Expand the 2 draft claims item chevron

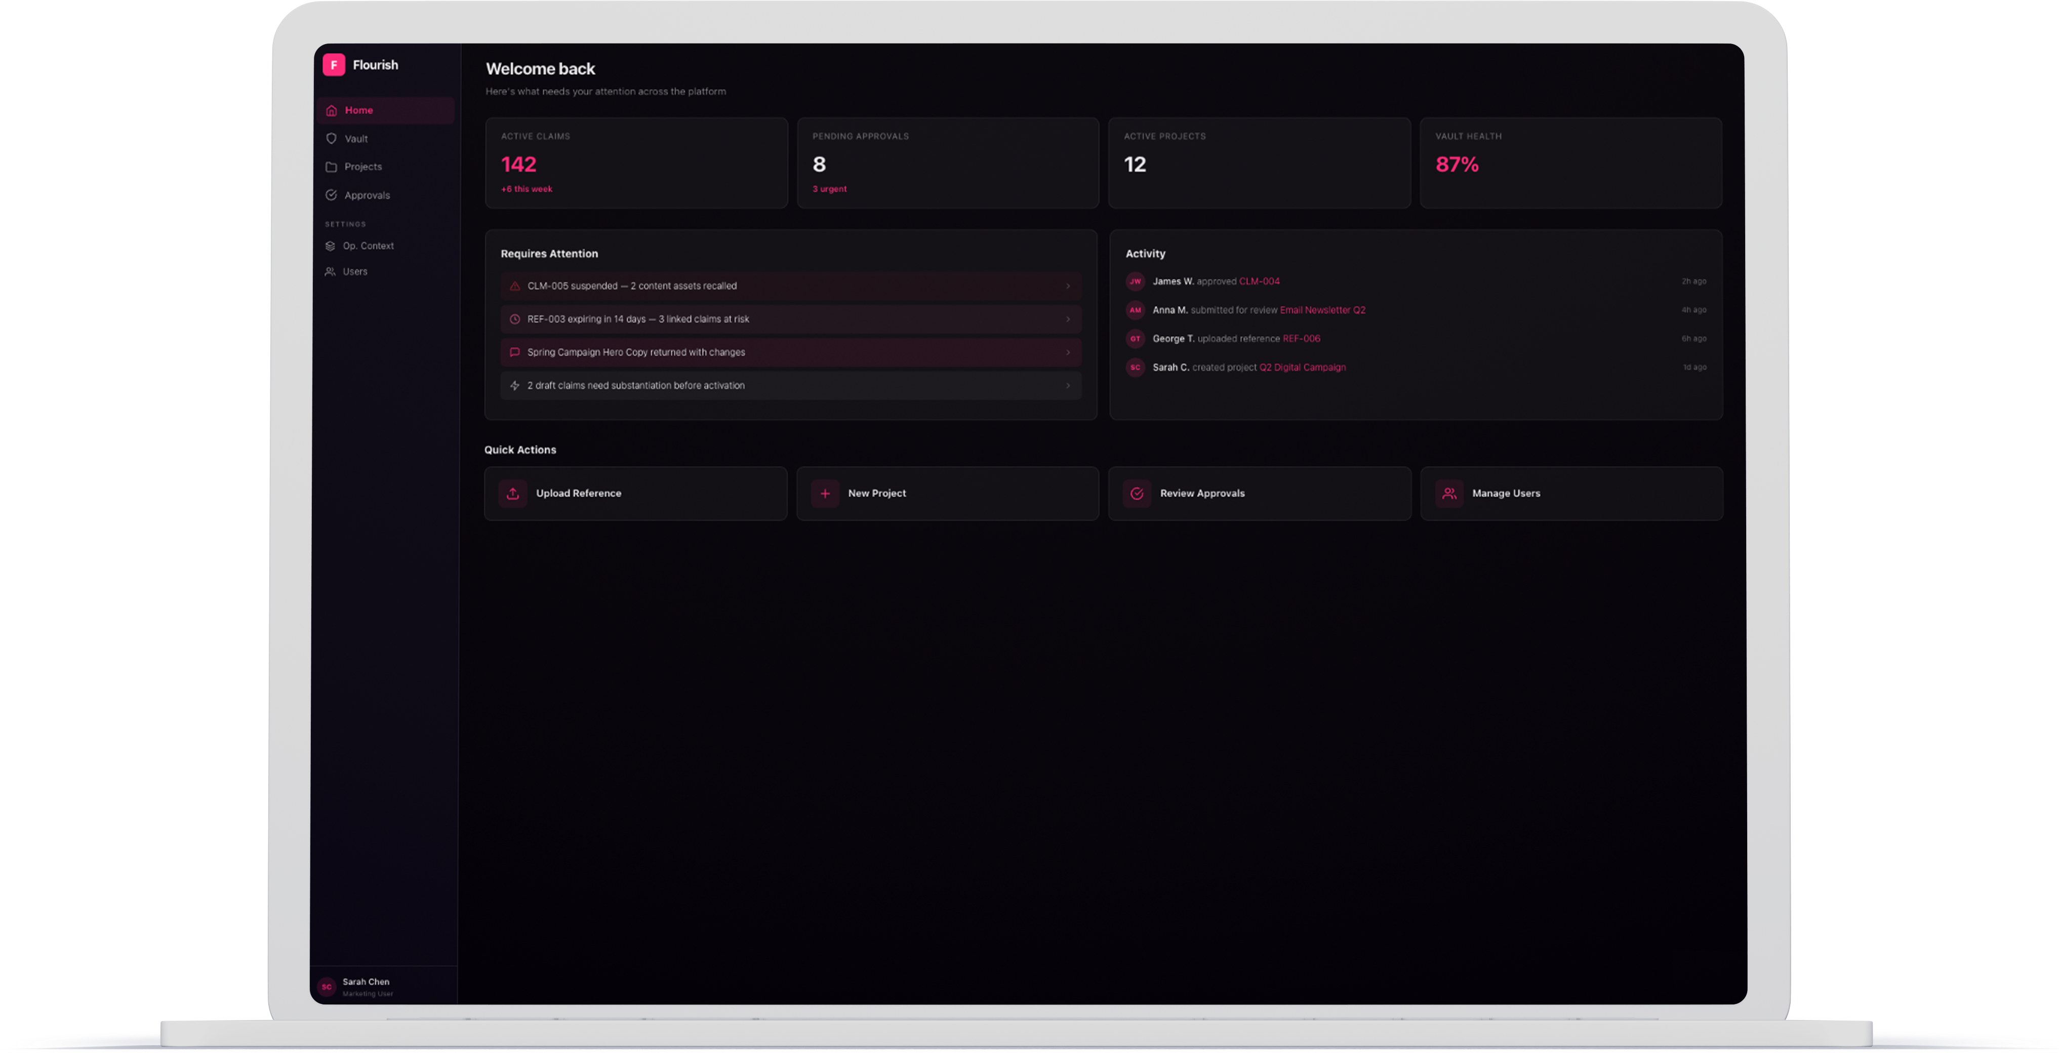click(x=1068, y=385)
